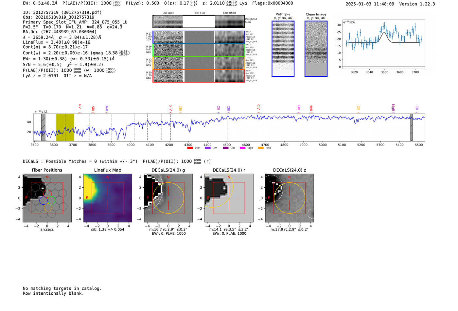The image size is (458, 311).
Task: Open the Fiber Positions panel
Action: 47,198
